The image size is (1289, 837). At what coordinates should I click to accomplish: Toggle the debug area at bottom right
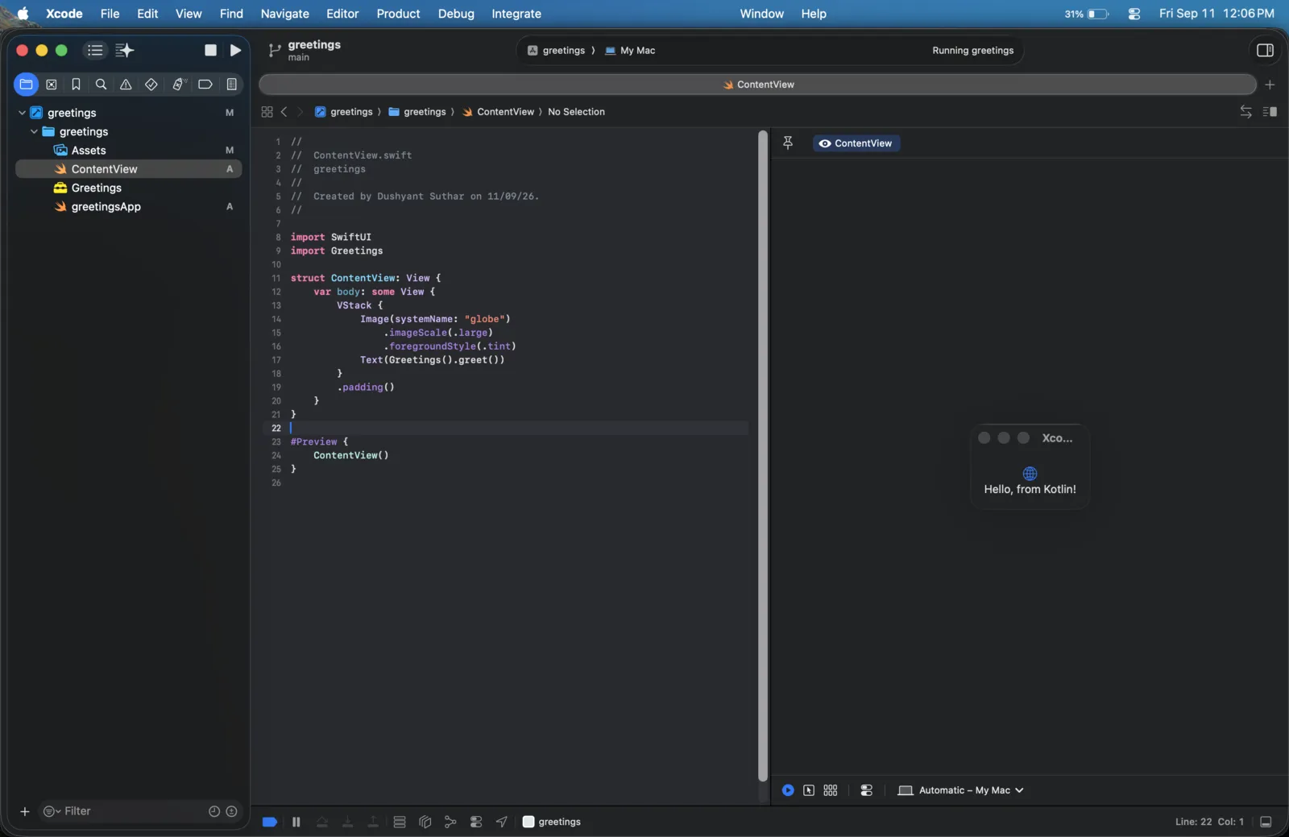tap(1266, 822)
